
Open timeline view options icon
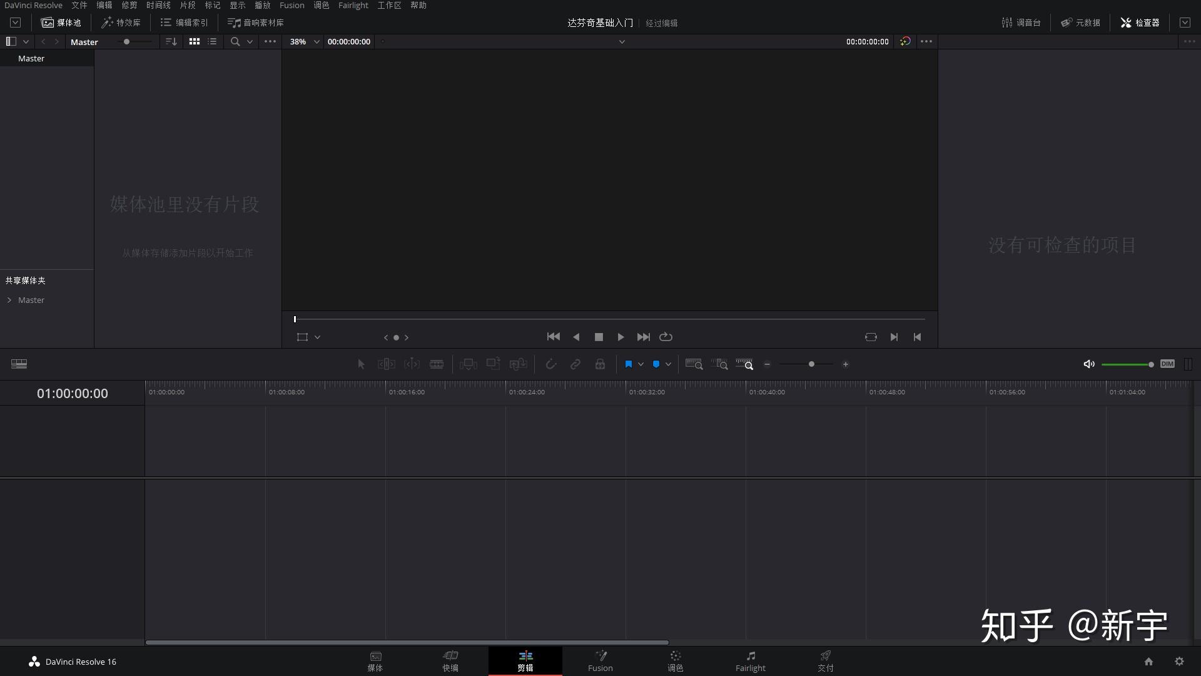click(19, 364)
